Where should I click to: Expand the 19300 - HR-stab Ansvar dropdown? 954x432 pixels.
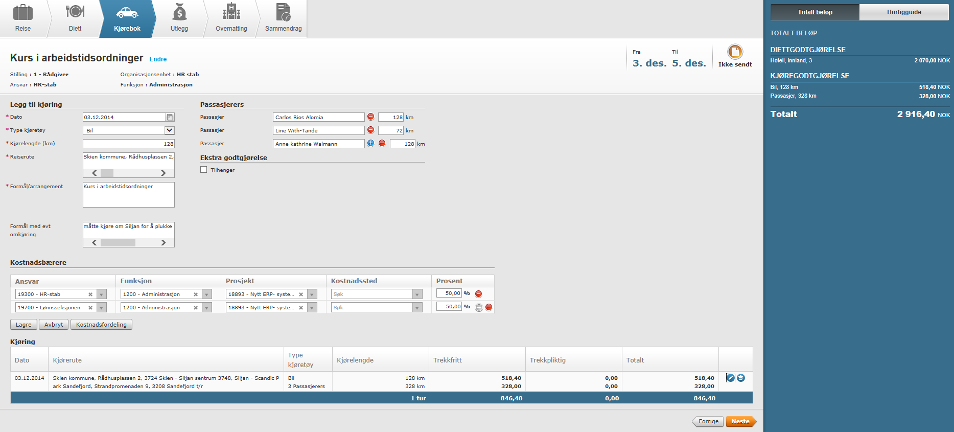102,294
